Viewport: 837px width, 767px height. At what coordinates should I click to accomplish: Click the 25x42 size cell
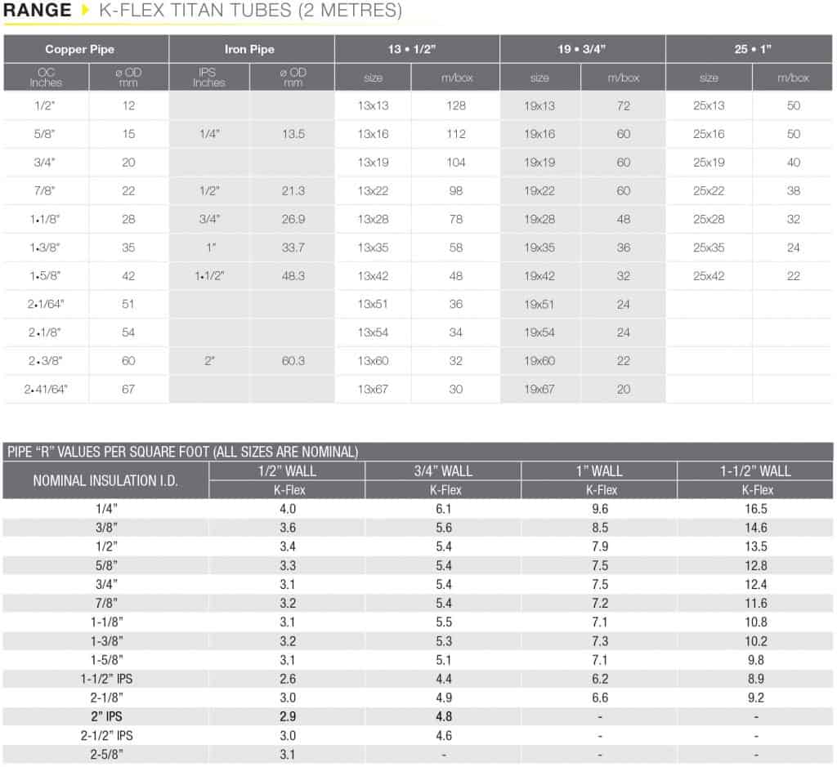tap(709, 276)
